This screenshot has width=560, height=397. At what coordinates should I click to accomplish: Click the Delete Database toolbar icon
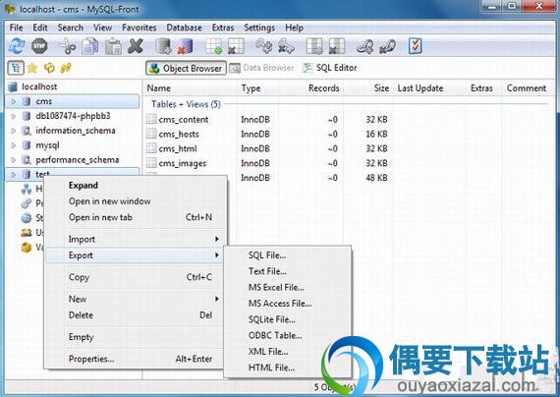[186, 46]
